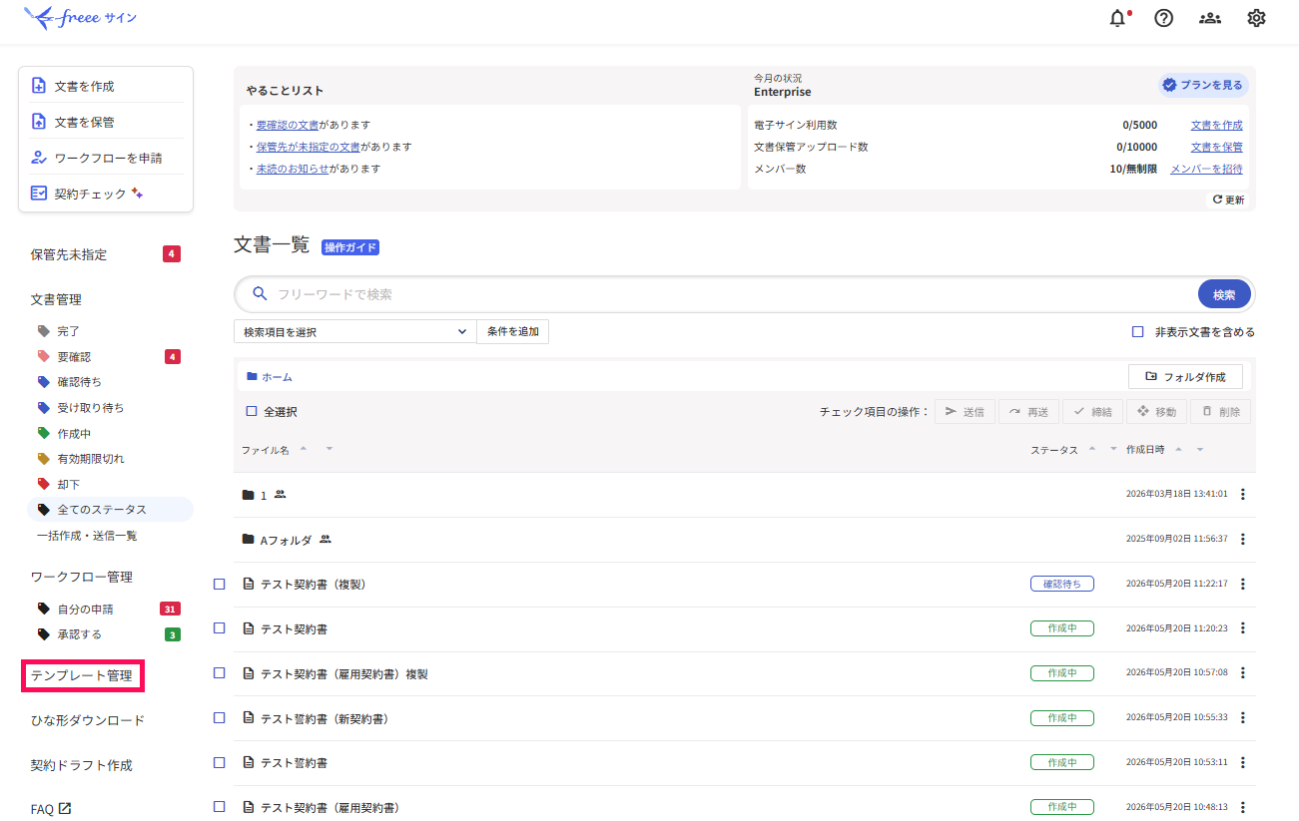Click the folder icon of row 1
Image resolution: width=1299 pixels, height=821 pixels.
click(x=248, y=495)
